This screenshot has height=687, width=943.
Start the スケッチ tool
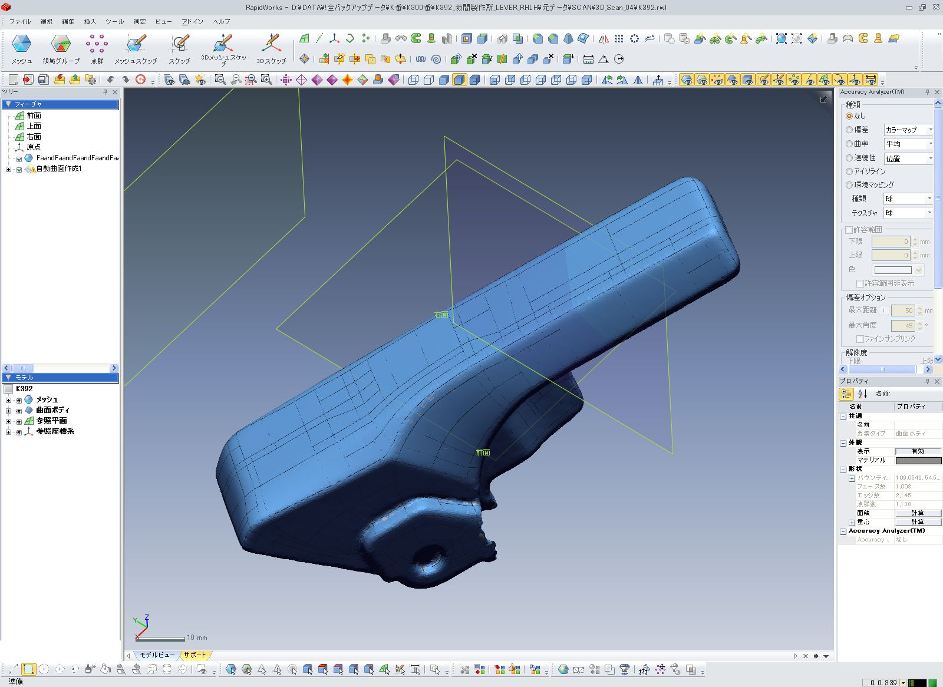180,48
